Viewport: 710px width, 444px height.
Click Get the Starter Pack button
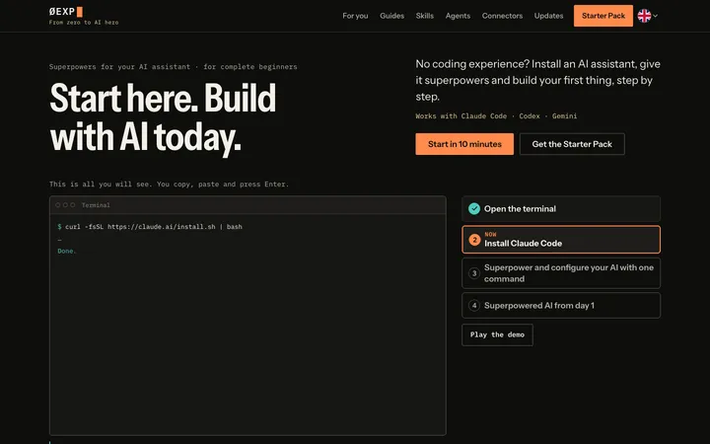click(x=572, y=144)
